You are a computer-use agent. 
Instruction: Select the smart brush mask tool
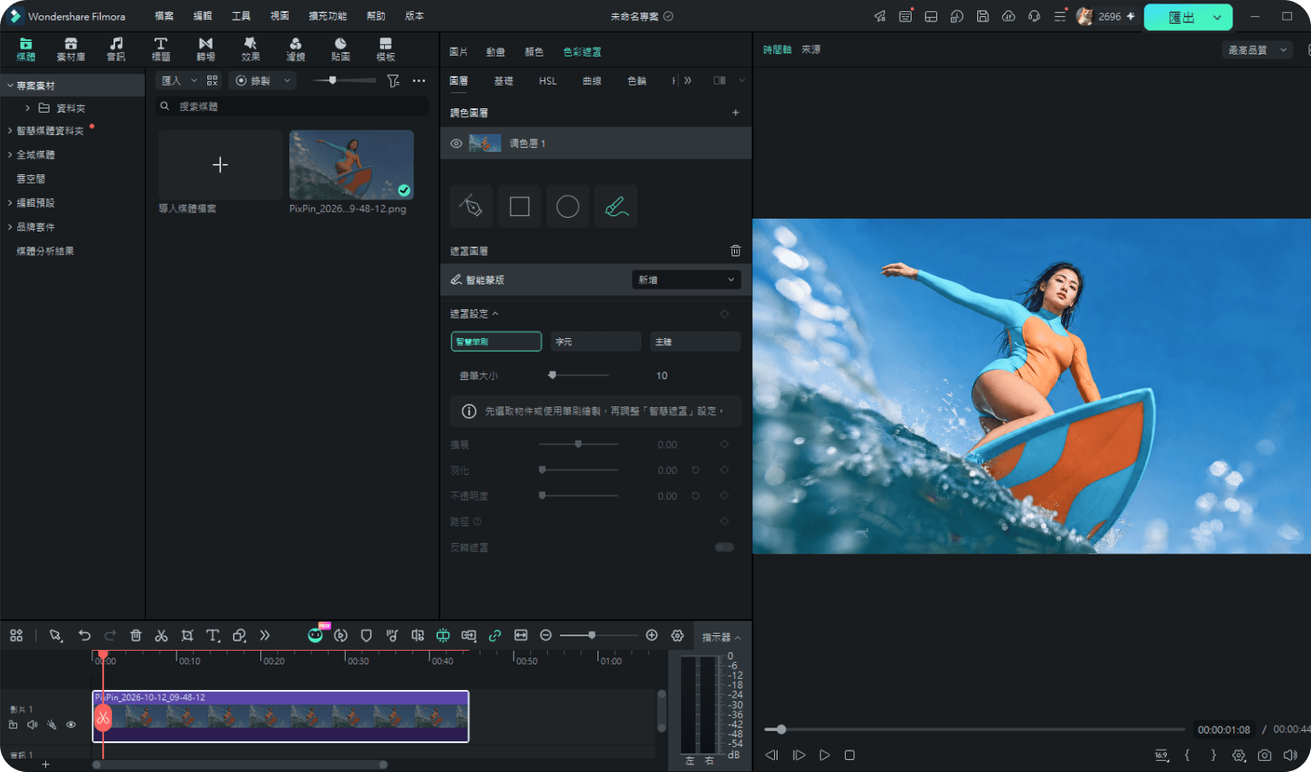click(616, 207)
